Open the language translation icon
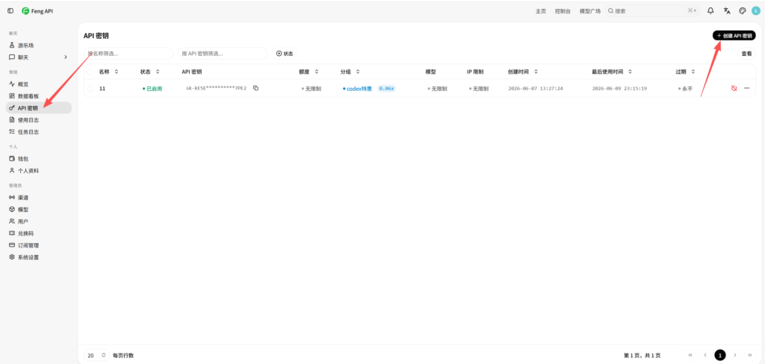The width and height of the screenshot is (765, 364). click(727, 10)
